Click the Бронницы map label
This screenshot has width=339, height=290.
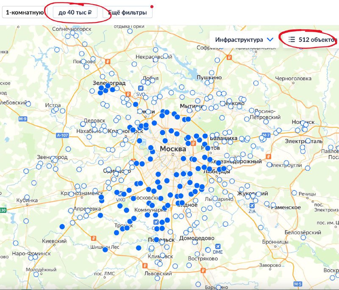click(x=275, y=242)
